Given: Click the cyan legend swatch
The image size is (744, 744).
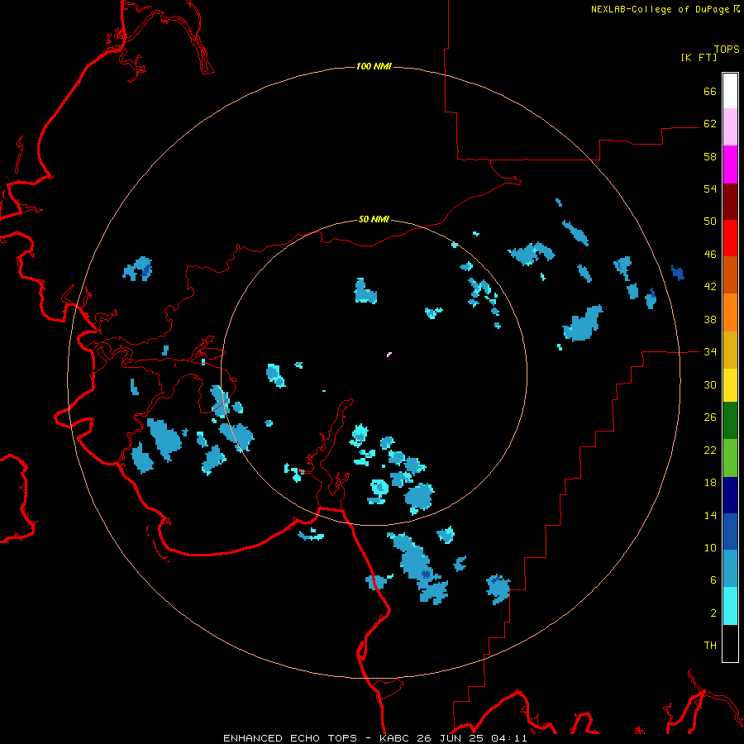Looking at the screenshot, I should [x=730, y=606].
